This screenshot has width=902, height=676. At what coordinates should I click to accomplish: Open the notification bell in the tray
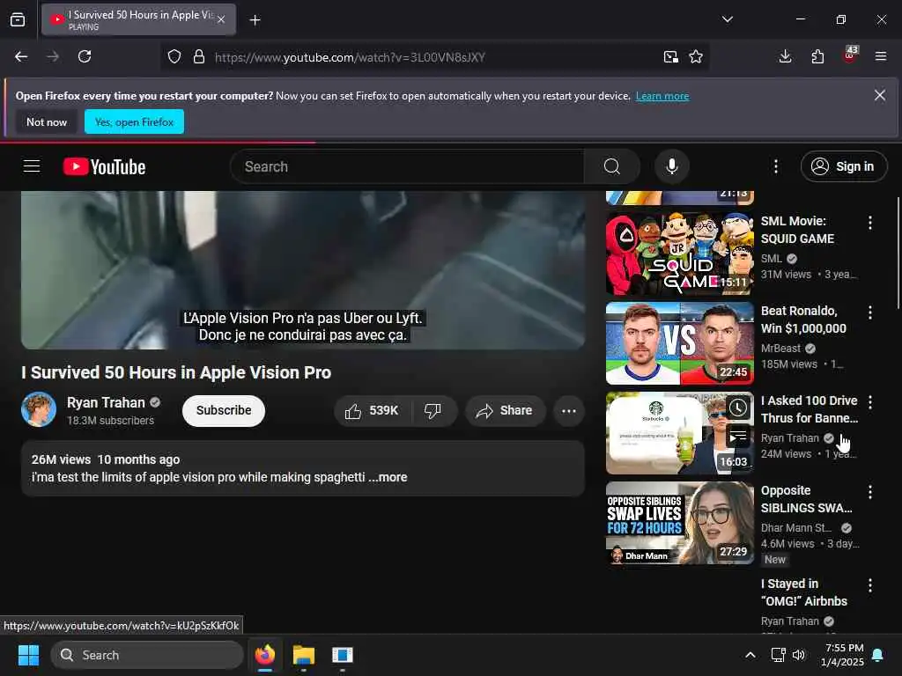pyautogui.click(x=878, y=655)
